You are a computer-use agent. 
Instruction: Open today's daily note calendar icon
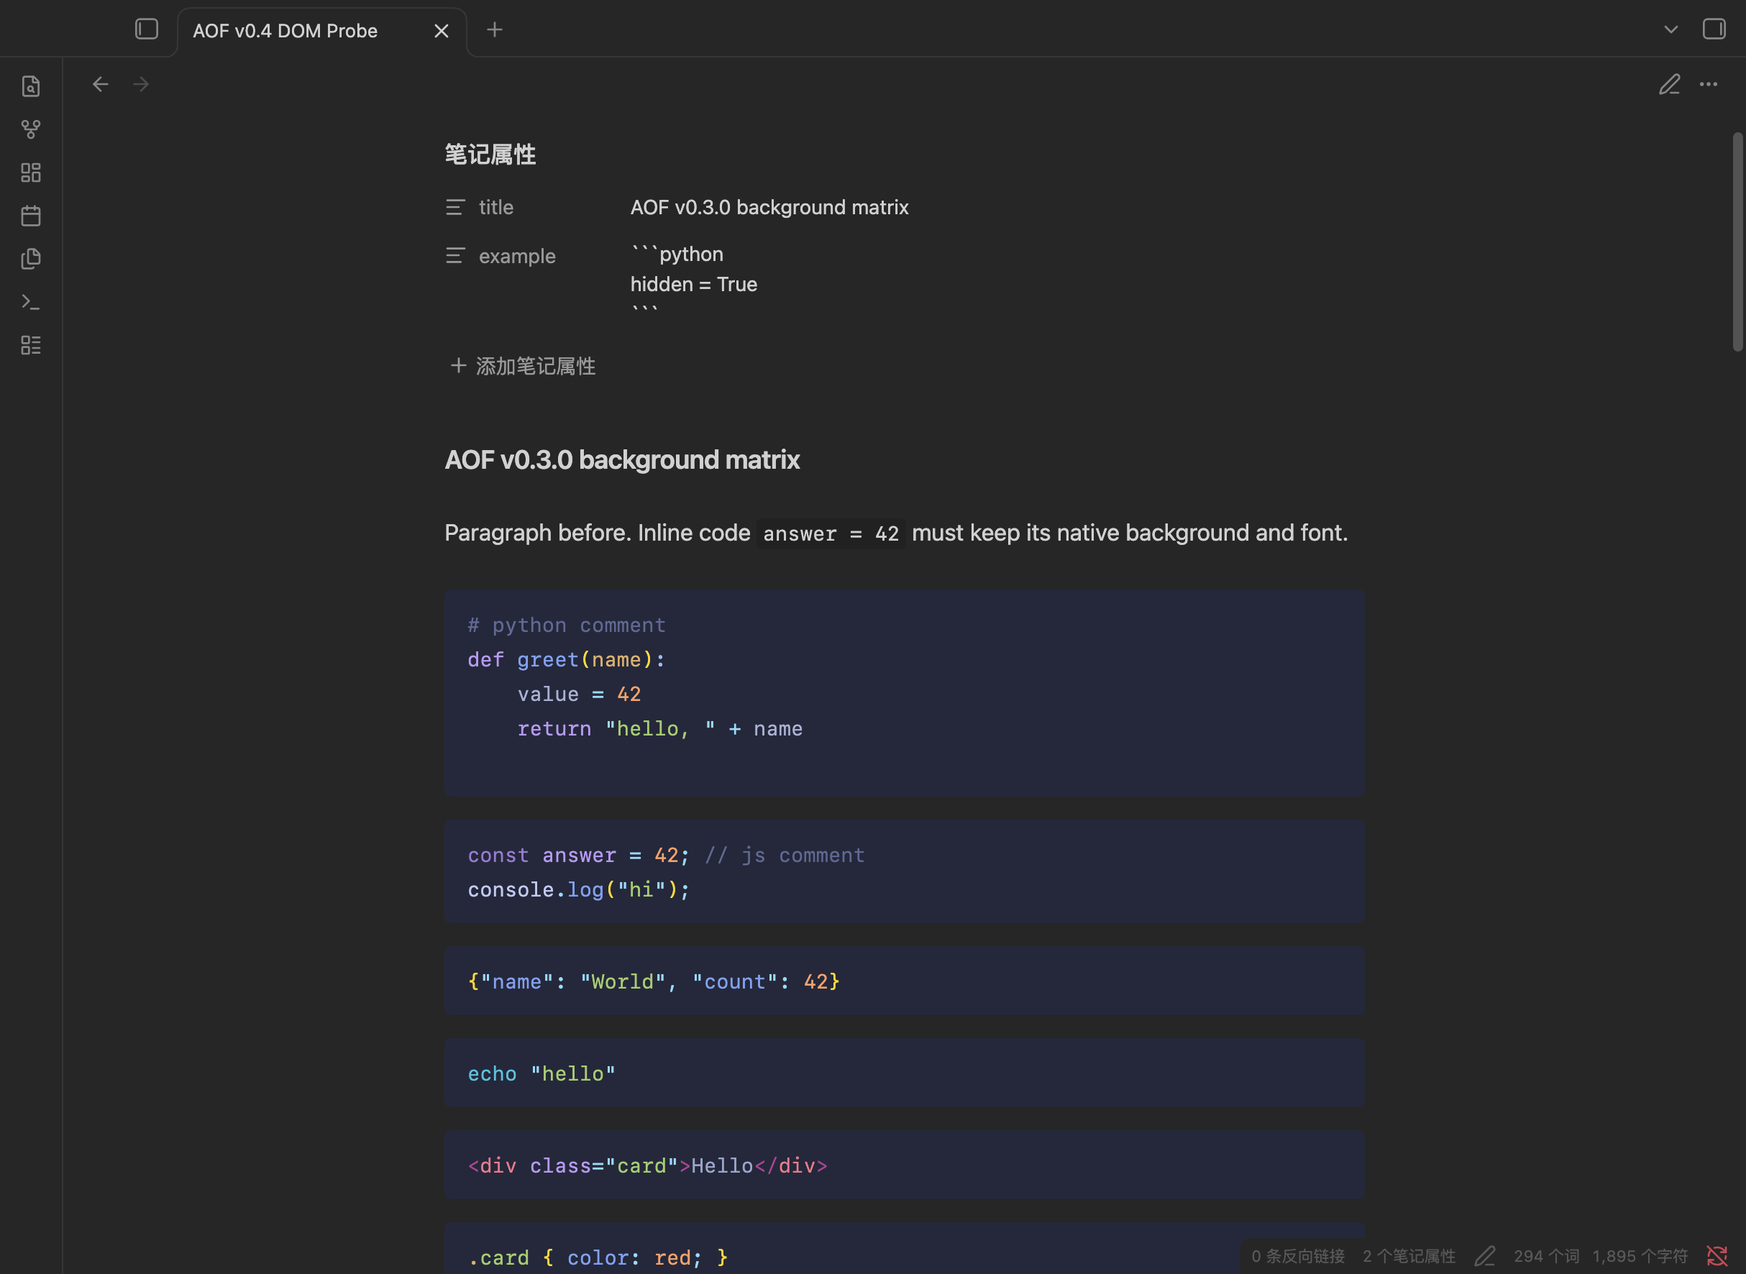[x=31, y=215]
